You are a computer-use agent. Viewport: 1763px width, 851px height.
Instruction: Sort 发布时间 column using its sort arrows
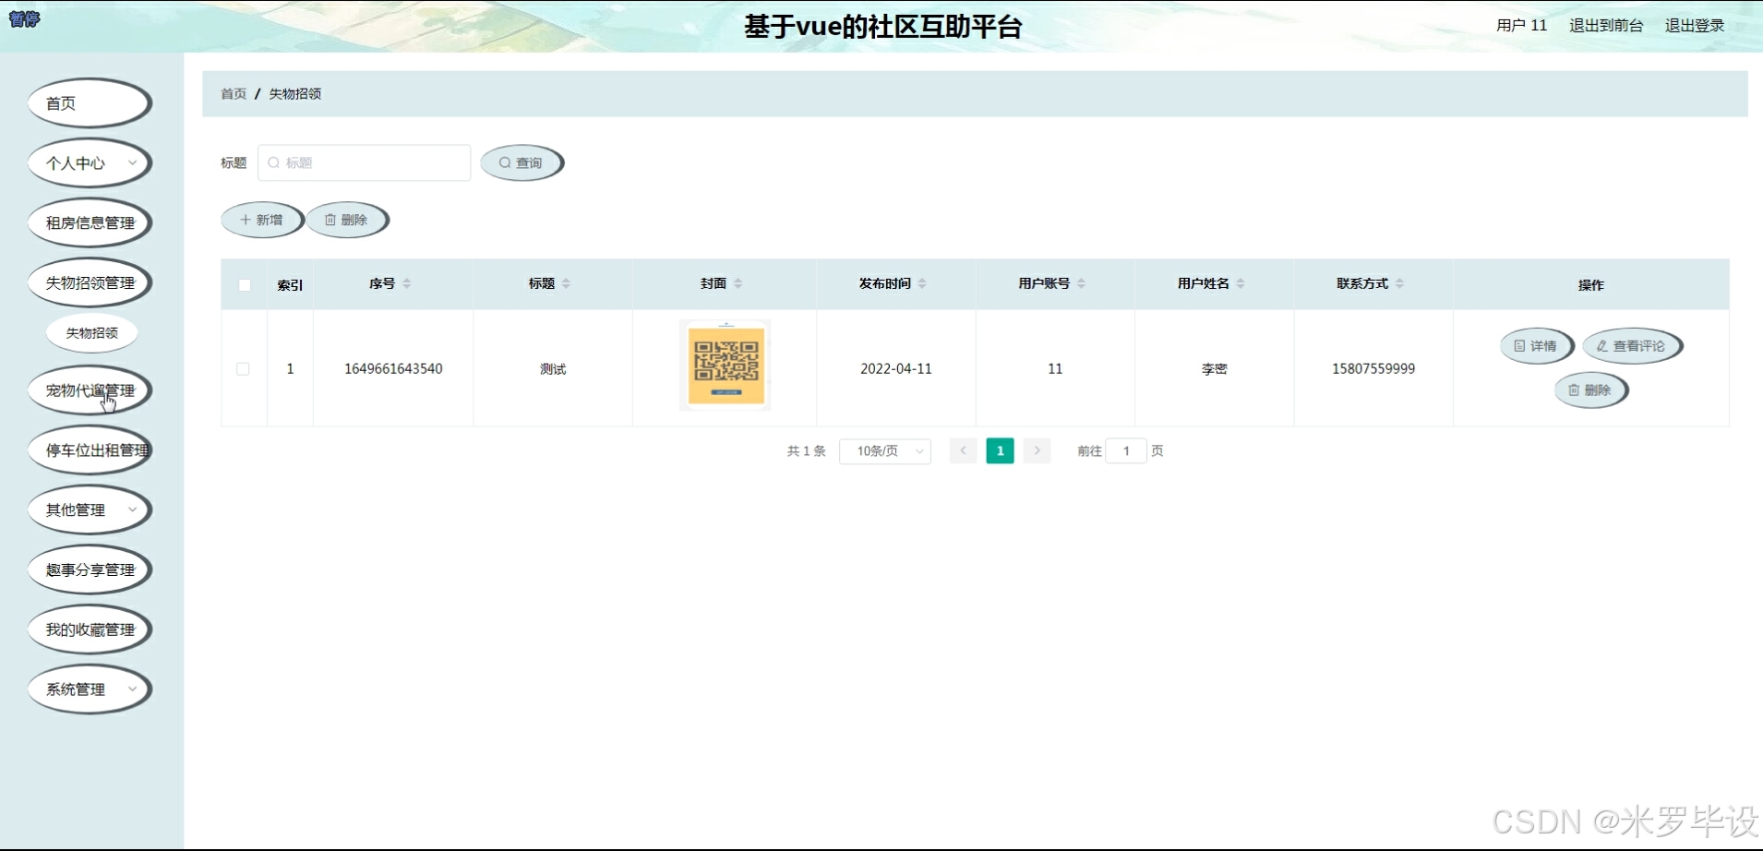click(x=922, y=283)
